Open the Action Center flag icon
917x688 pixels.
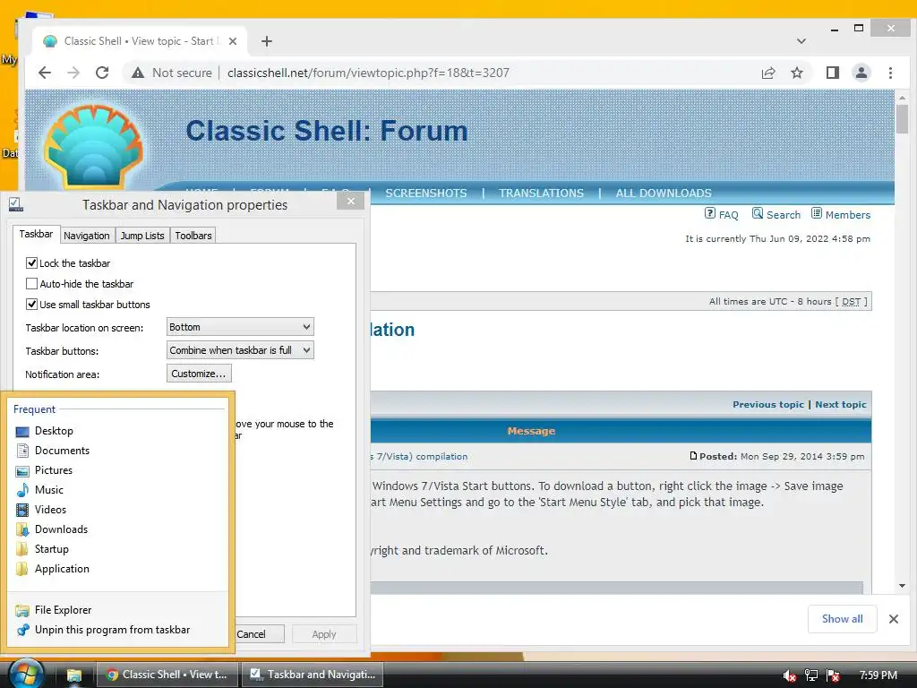tap(833, 675)
